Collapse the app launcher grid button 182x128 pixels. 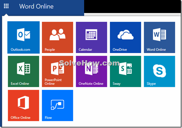[6, 6]
